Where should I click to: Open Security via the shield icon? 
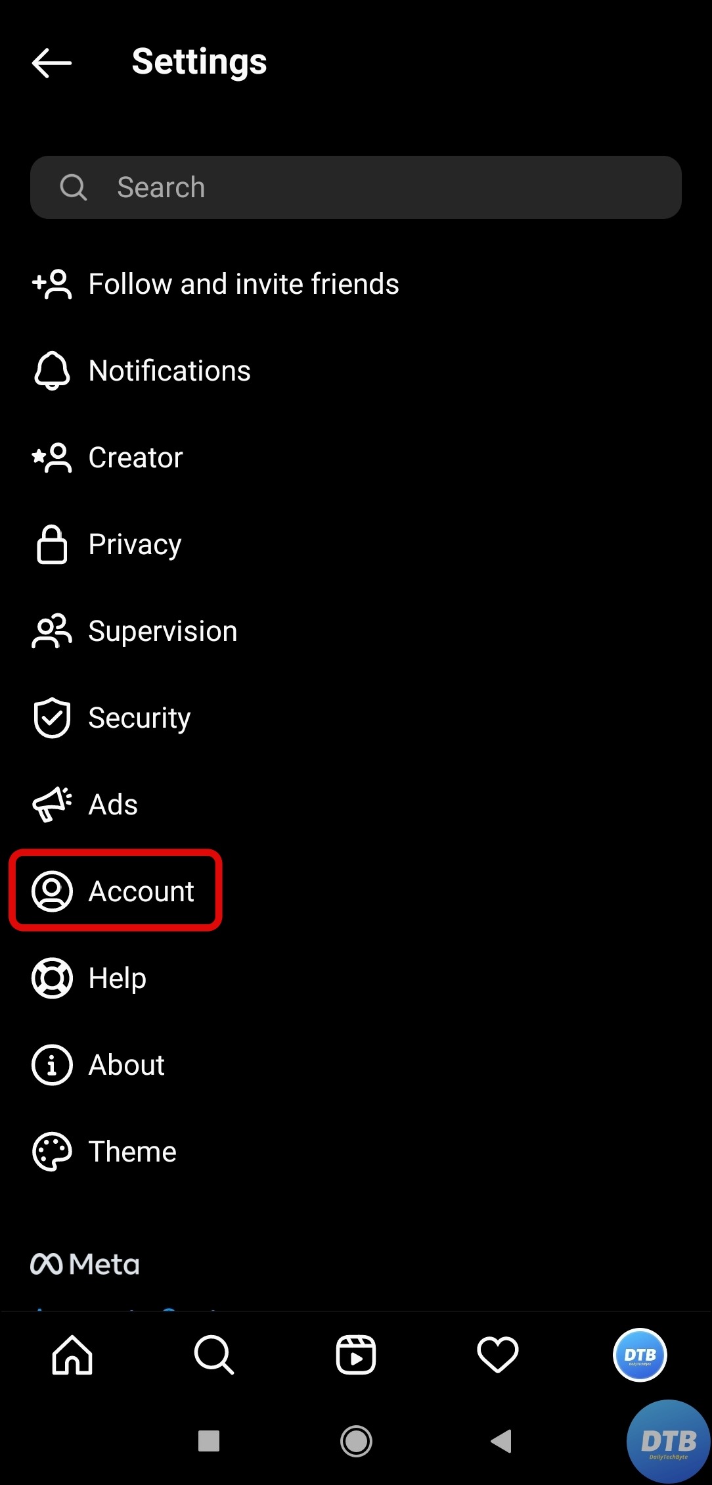coord(51,717)
